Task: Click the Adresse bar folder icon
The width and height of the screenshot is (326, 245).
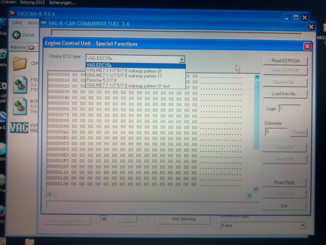Action: pyautogui.click(x=31, y=47)
